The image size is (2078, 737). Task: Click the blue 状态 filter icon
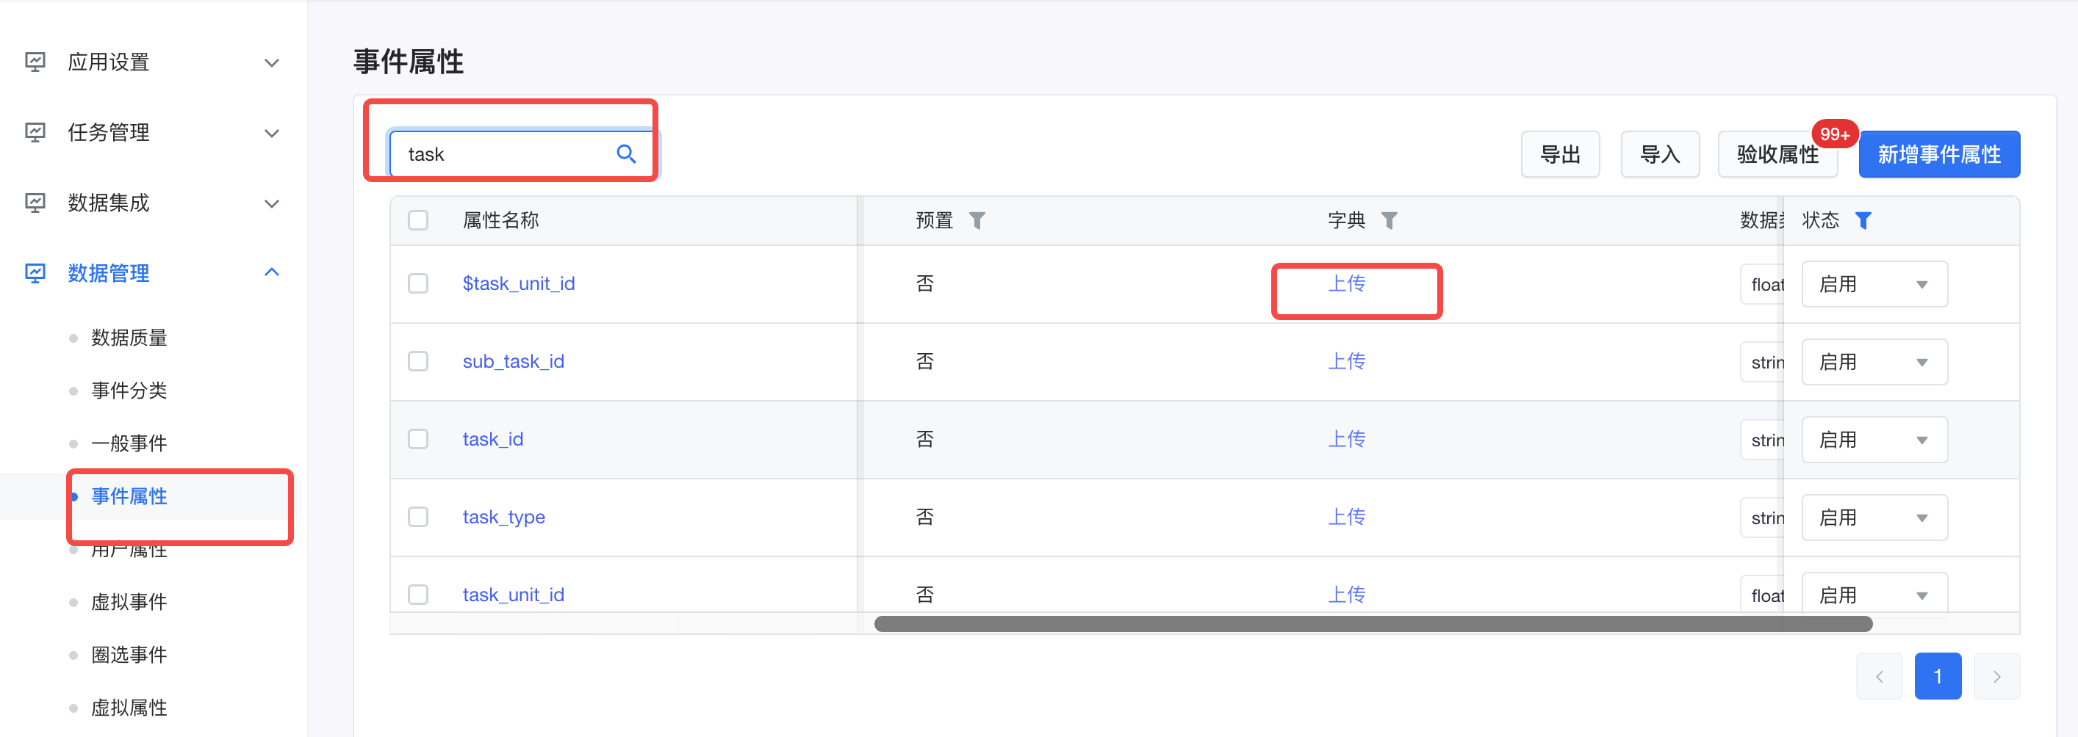(1863, 221)
